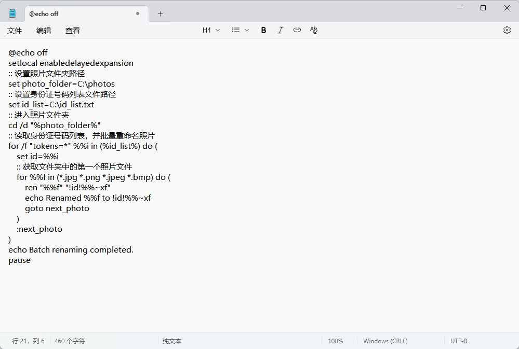Click the clear formatting icon
519x349 pixels.
tap(314, 30)
